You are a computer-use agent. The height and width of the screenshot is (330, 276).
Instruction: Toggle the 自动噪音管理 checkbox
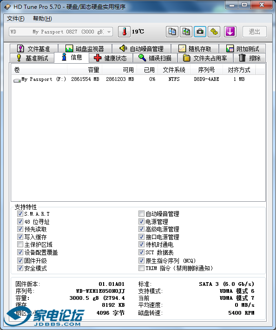[x=141, y=214]
